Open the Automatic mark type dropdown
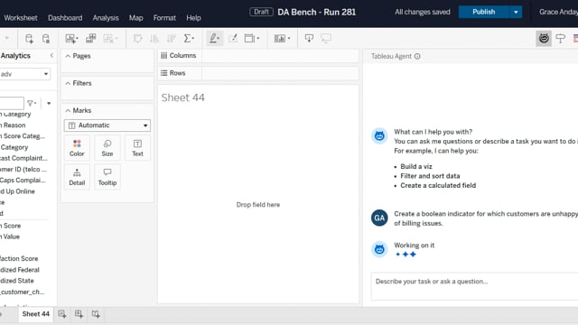The width and height of the screenshot is (578, 325). [107, 125]
